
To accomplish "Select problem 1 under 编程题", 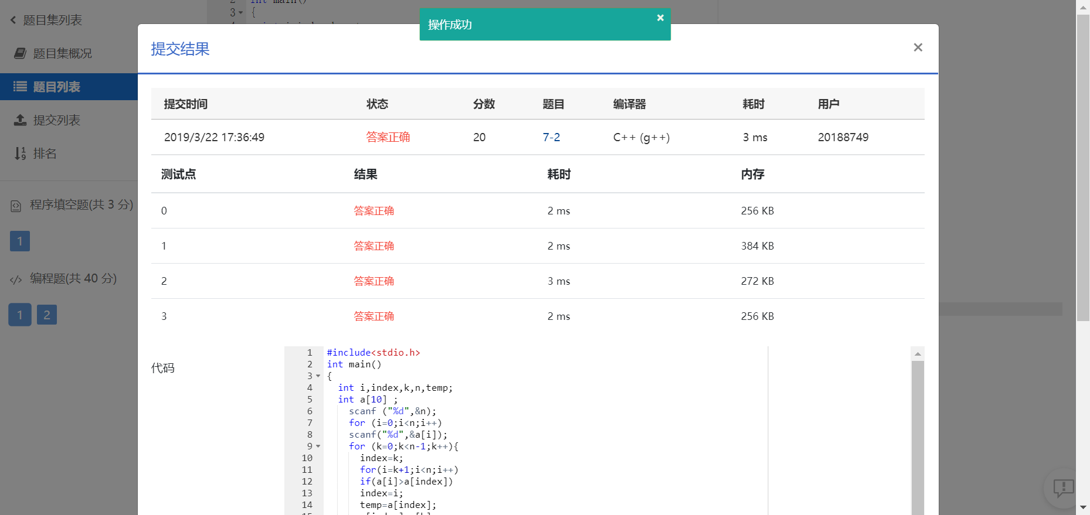I will click(20, 315).
